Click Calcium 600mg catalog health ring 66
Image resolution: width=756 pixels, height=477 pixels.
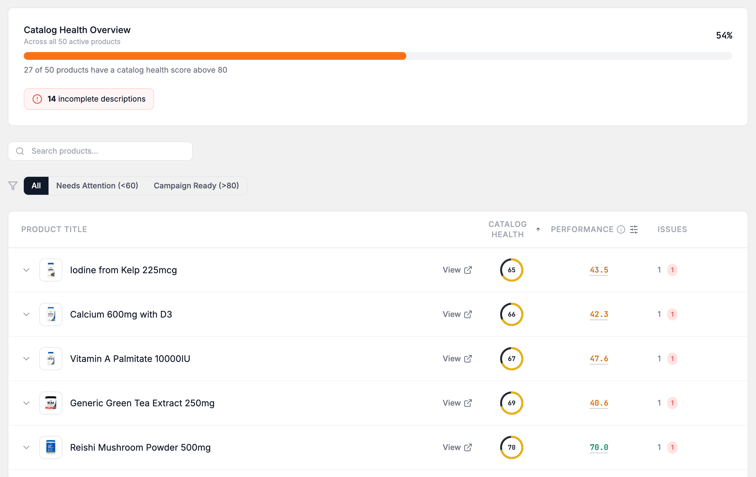512,314
